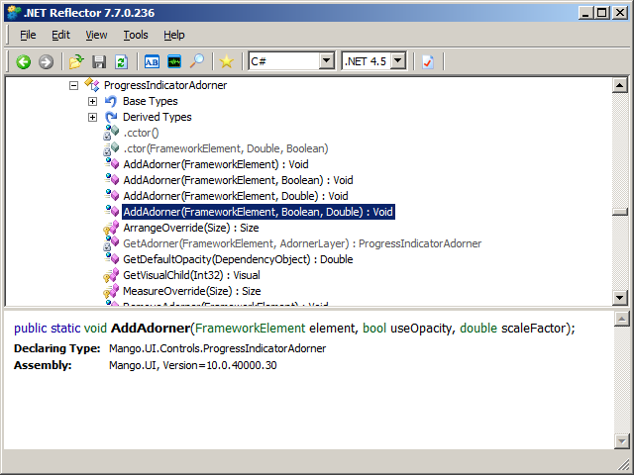
Task: Open the C# language dropdown
Action: pos(326,61)
